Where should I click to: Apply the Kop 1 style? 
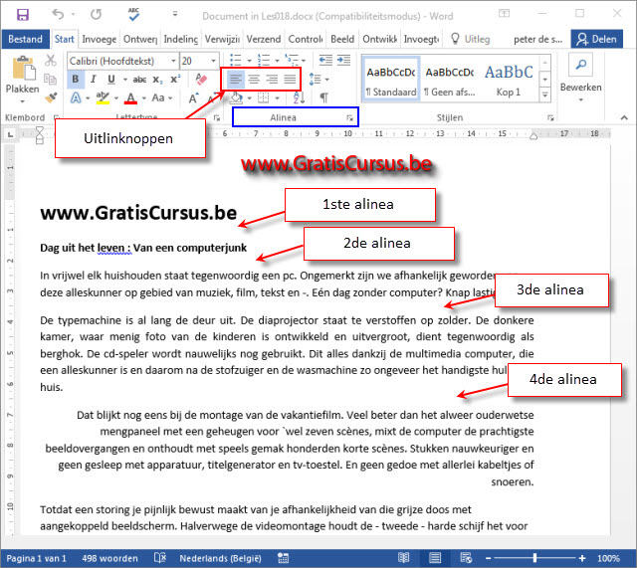tap(509, 80)
